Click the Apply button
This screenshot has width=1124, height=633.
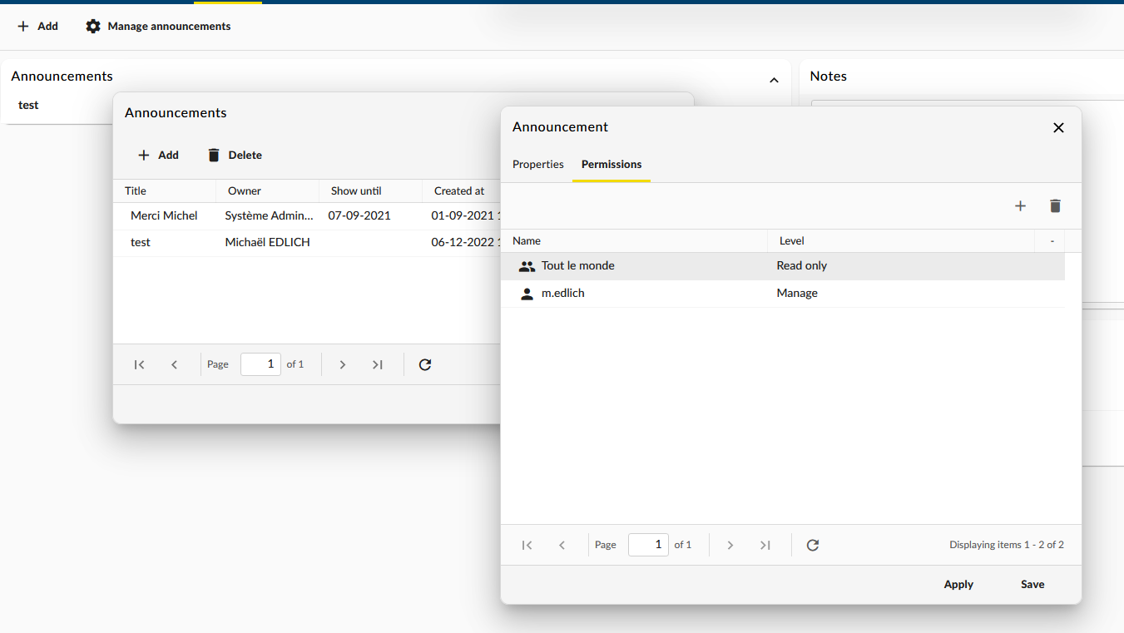[958, 584]
